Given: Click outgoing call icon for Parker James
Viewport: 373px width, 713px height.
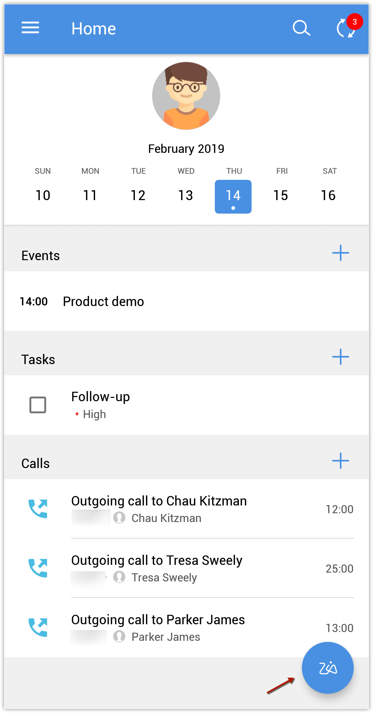Looking at the screenshot, I should click(x=38, y=627).
